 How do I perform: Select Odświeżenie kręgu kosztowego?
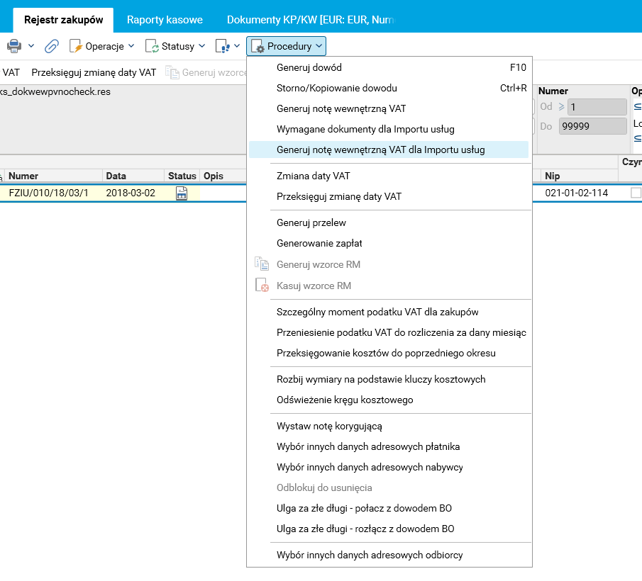click(389, 400)
